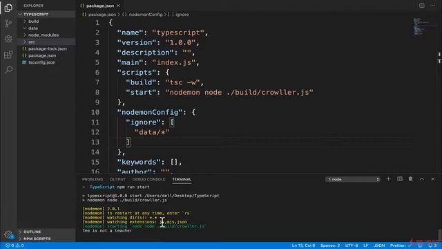Change language mode JSON
Viewport: 442px width, 249px height.
click(379, 246)
